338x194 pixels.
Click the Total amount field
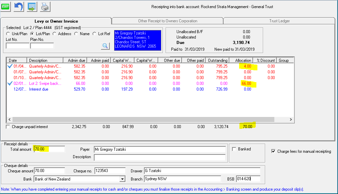click(49, 149)
